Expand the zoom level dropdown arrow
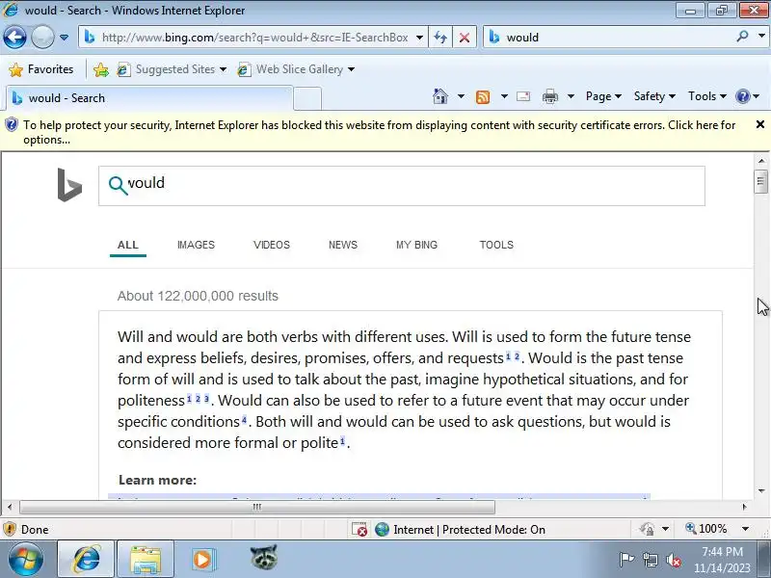 [x=745, y=529]
